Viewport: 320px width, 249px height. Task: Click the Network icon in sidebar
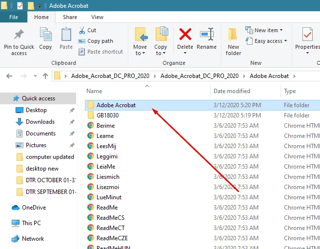click(16, 239)
